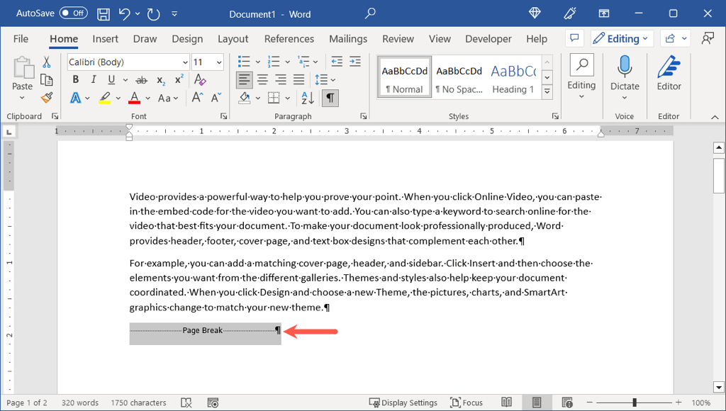The image size is (726, 411).
Task: Expand the Styles gallery more arrow
Action: click(x=547, y=92)
